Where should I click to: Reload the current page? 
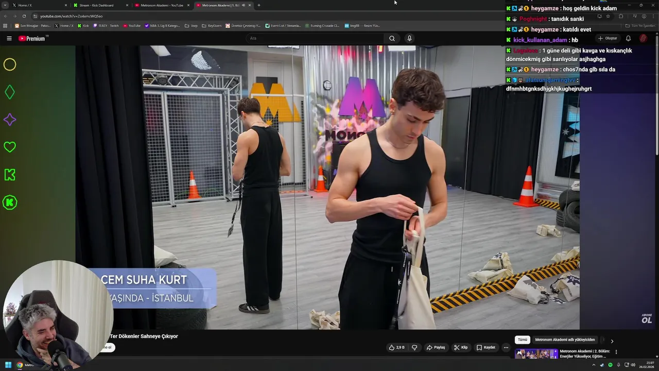24,16
